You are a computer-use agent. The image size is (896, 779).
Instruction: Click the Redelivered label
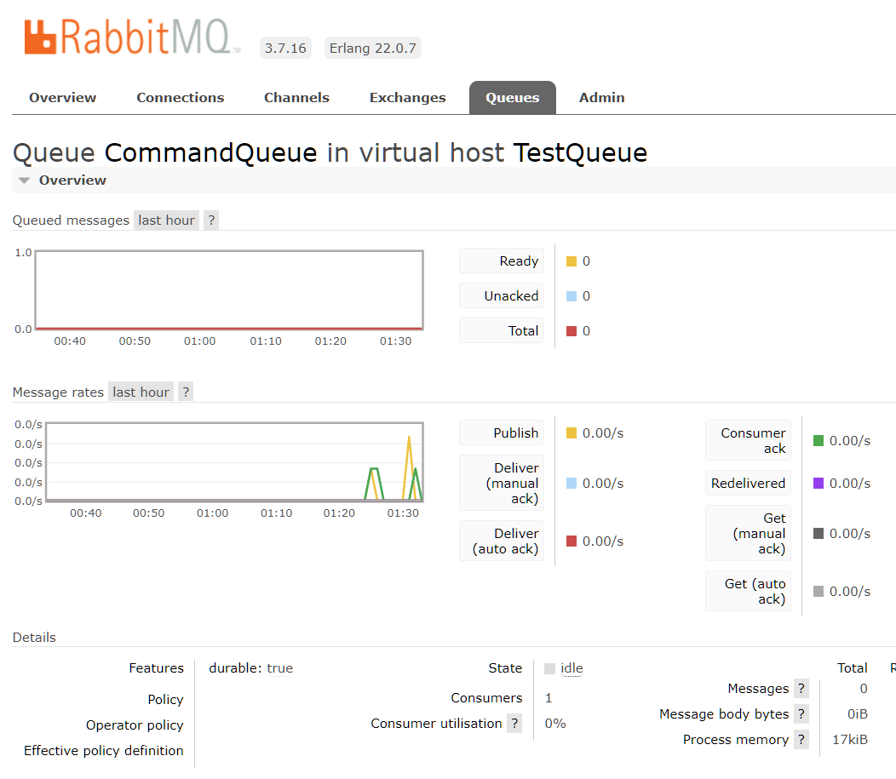click(748, 484)
